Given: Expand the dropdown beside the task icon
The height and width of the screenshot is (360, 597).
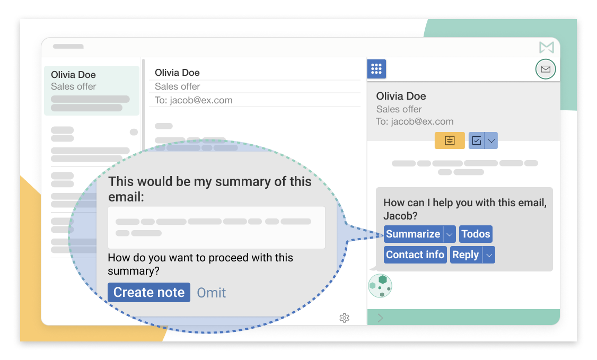Looking at the screenshot, I should click(491, 141).
